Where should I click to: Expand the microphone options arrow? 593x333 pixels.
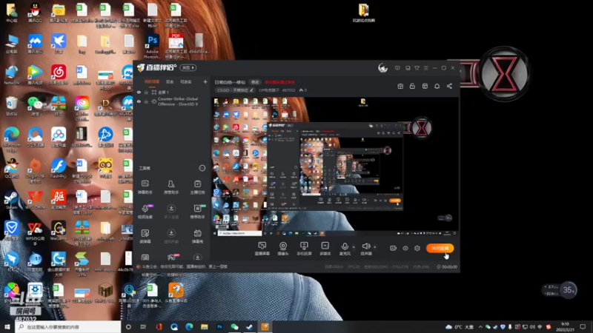click(x=354, y=247)
